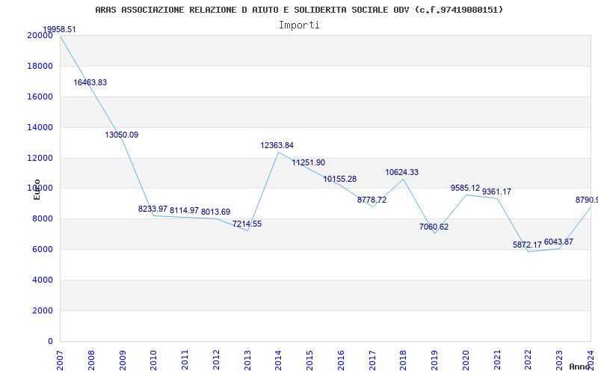Select the 6043.87 data label
The width and height of the screenshot is (598, 374).
[x=558, y=242]
